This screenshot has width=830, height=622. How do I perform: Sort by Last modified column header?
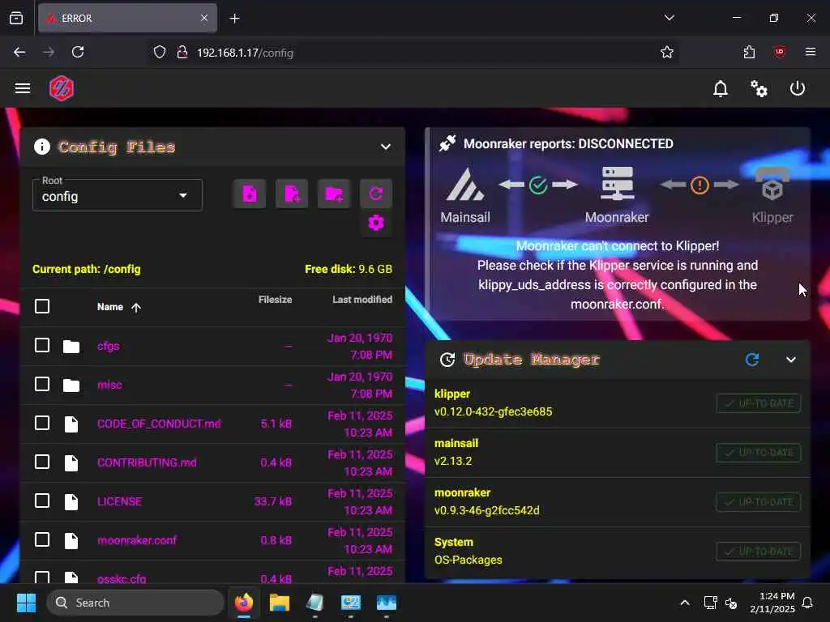click(x=362, y=300)
